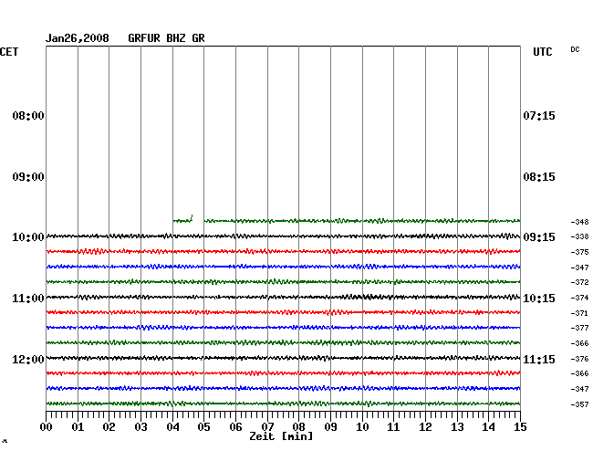The height and width of the screenshot is (451, 593).
Task: Select the 07:15 UTC time label
Action: click(539, 116)
